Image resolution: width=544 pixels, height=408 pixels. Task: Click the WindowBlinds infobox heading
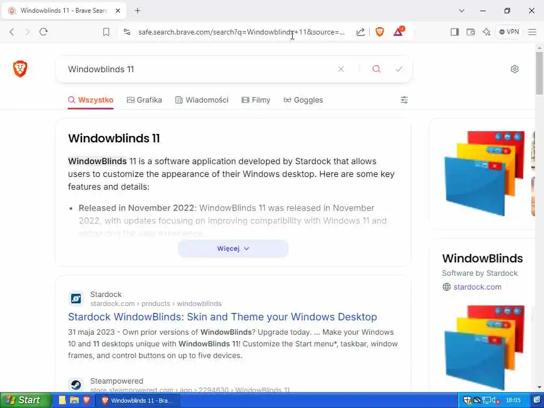coord(482,259)
